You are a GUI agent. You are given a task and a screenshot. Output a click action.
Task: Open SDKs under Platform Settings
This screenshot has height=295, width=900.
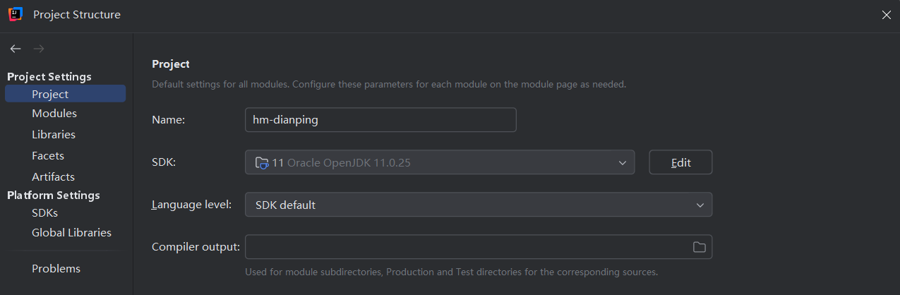[44, 212]
